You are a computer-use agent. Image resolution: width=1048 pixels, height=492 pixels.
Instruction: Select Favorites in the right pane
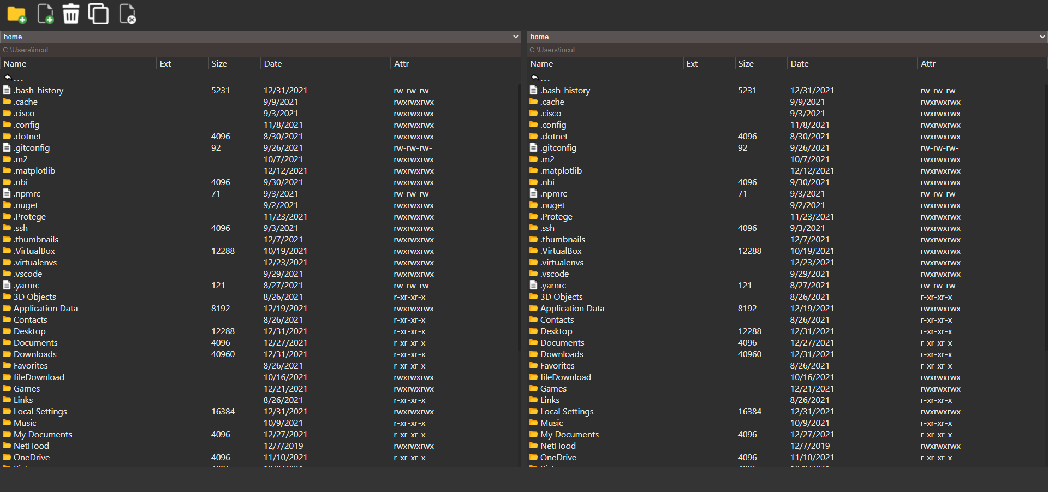pos(557,365)
